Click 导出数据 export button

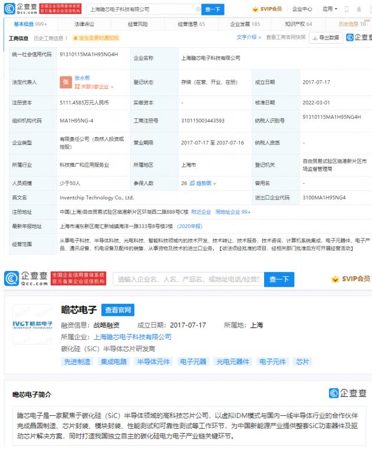tap(326, 38)
